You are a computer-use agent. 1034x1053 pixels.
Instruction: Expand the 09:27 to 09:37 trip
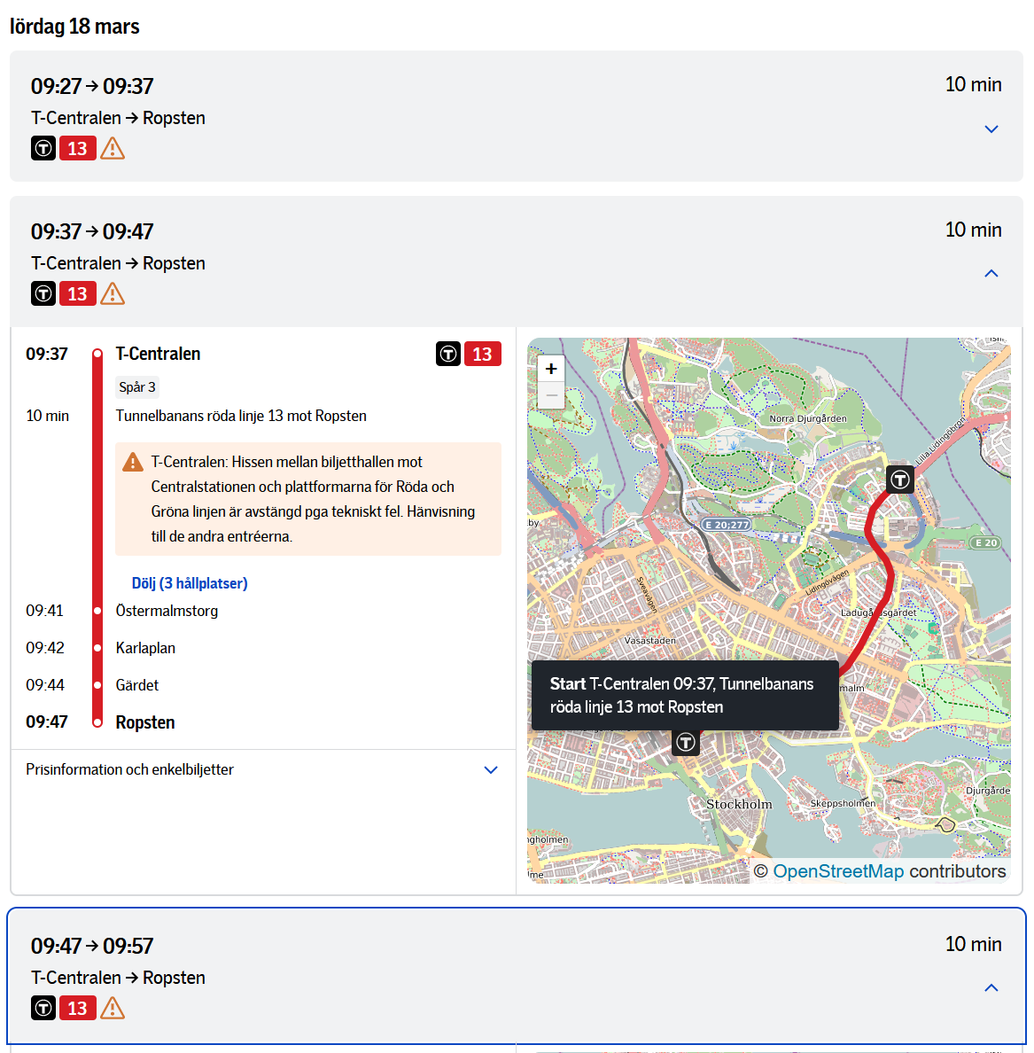point(991,129)
